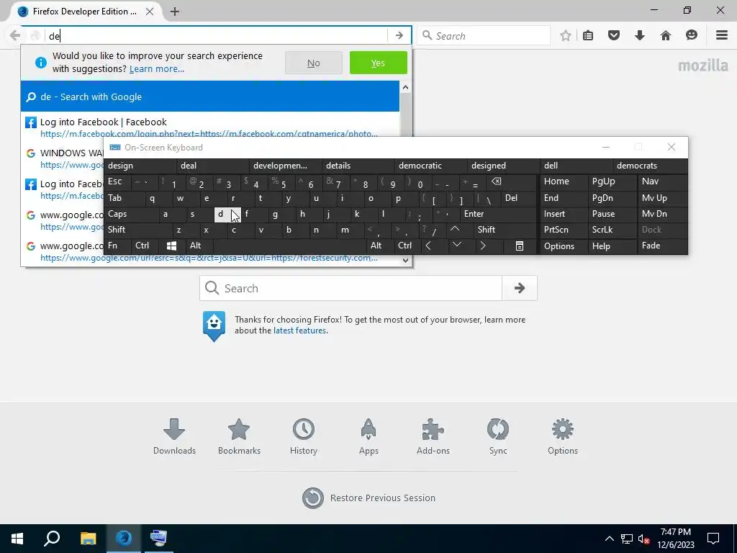Click the home icon in toolbar
The image size is (737, 553).
coord(666,35)
